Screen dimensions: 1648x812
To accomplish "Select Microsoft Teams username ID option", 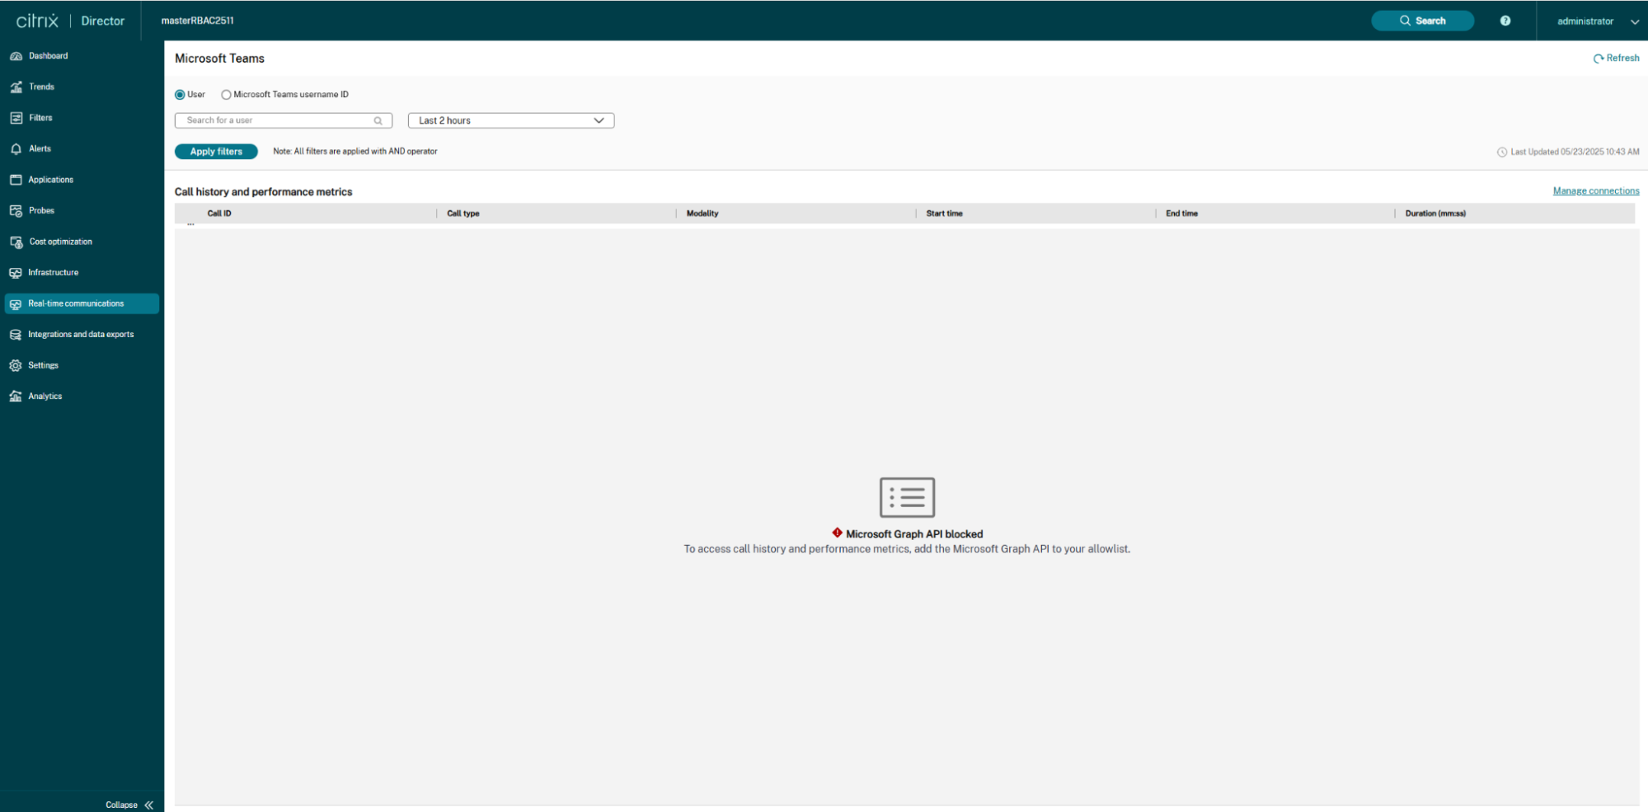I will [226, 95].
